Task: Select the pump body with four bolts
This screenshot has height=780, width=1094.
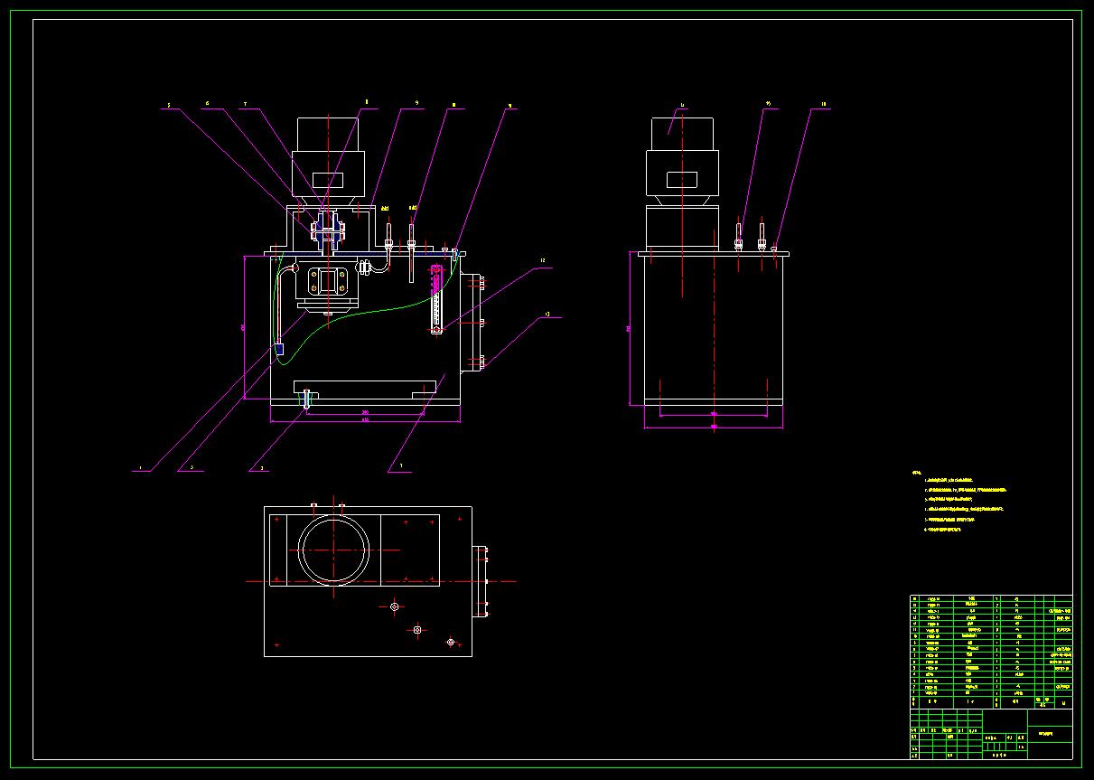Action: pos(328,287)
